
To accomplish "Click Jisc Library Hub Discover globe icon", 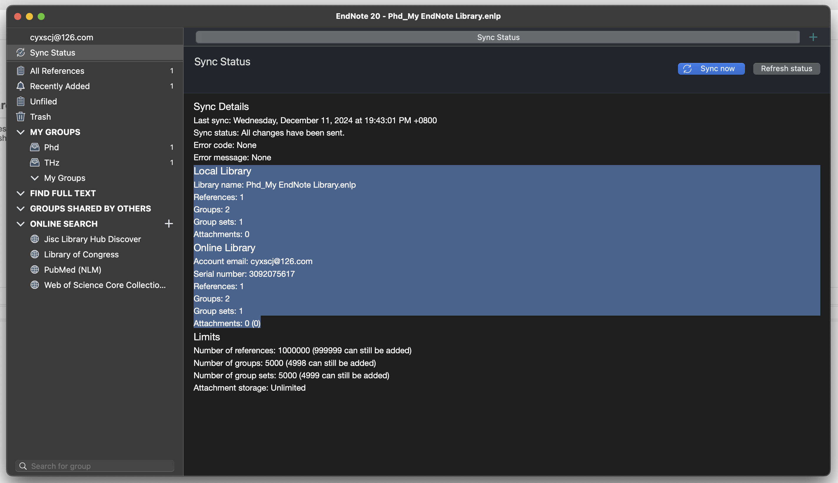I will [x=34, y=239].
